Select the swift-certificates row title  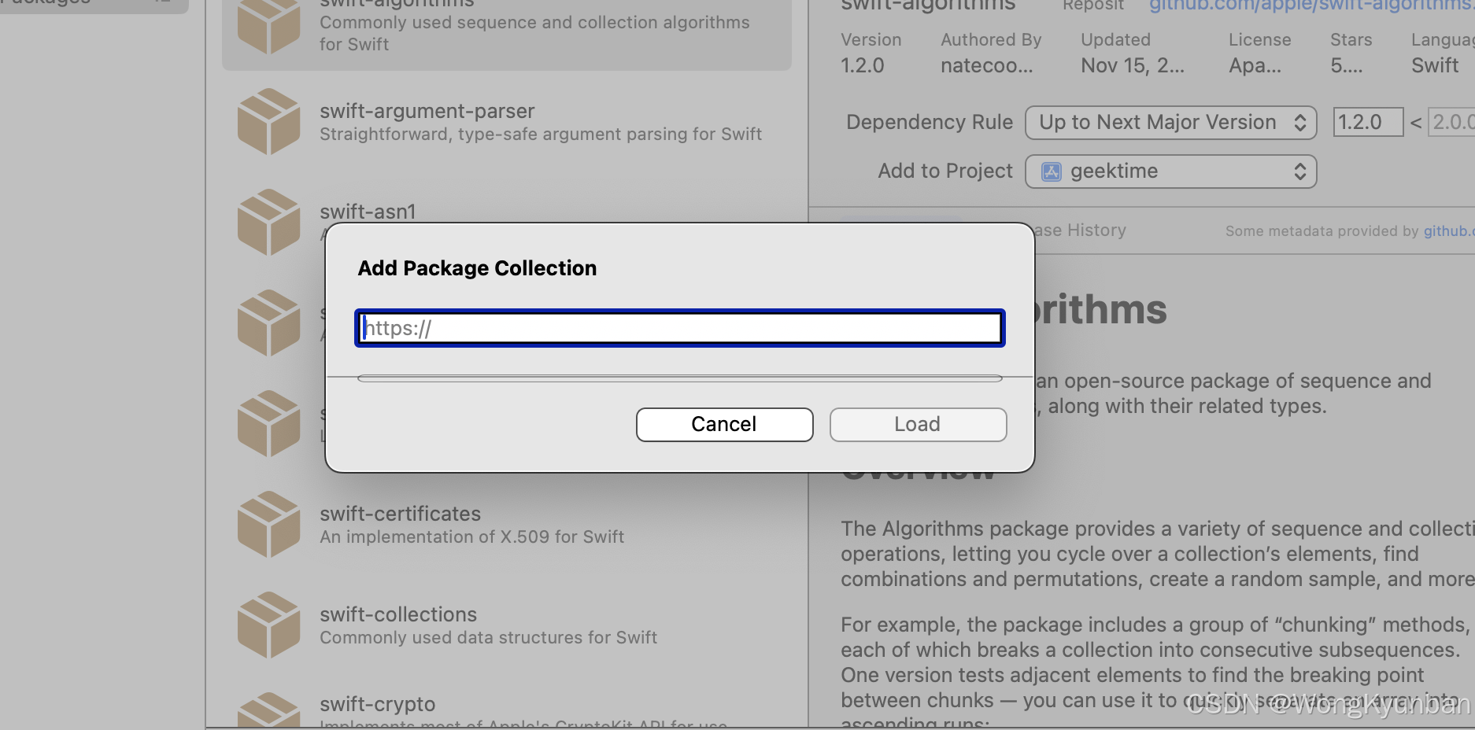point(401,514)
